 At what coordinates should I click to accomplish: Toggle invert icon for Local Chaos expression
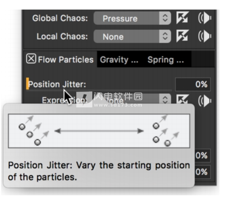(x=182, y=36)
